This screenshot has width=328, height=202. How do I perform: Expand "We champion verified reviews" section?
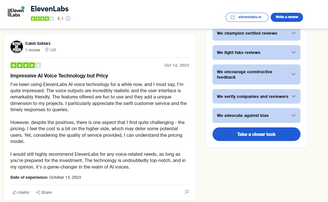tap(294, 33)
